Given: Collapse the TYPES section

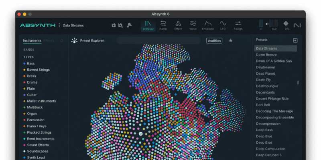Looking at the screenshot, I should [x=28, y=57].
